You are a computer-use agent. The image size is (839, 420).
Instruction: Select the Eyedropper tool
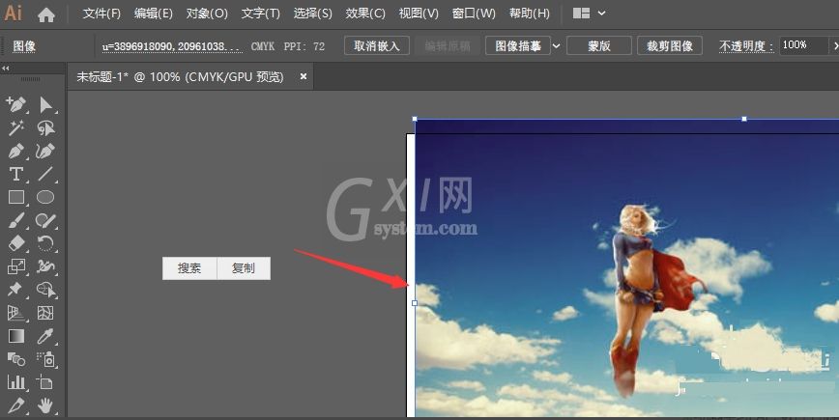coord(46,336)
